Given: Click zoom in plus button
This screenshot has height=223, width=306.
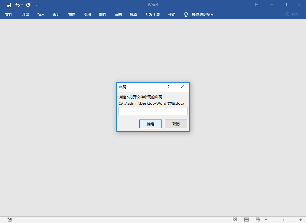Looking at the screenshot, I should (301, 220).
